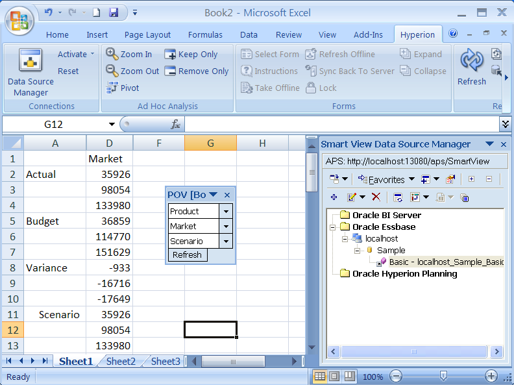514x385 pixels.
Task: Click the Zoom Out icon
Action: [113, 71]
